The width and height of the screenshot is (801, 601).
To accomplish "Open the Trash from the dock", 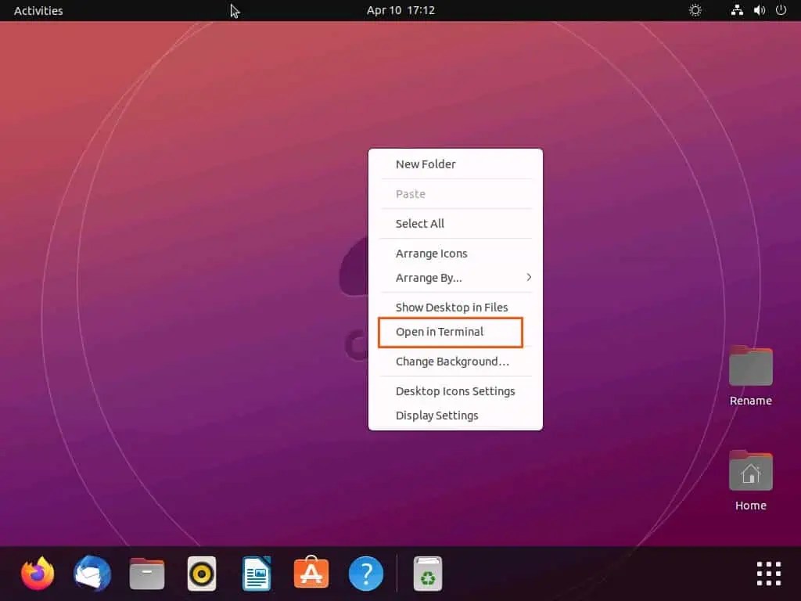I will point(427,573).
